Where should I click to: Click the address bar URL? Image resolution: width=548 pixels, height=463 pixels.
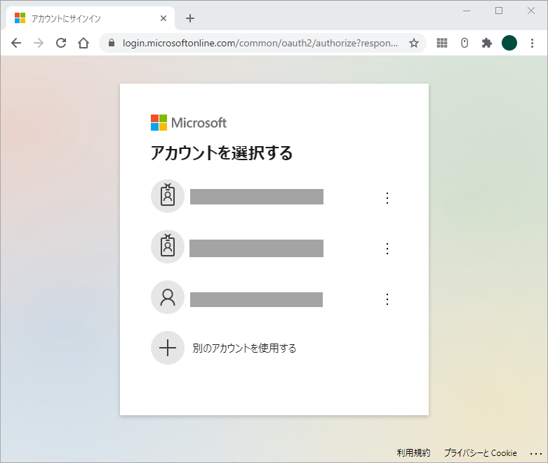pyautogui.click(x=260, y=43)
